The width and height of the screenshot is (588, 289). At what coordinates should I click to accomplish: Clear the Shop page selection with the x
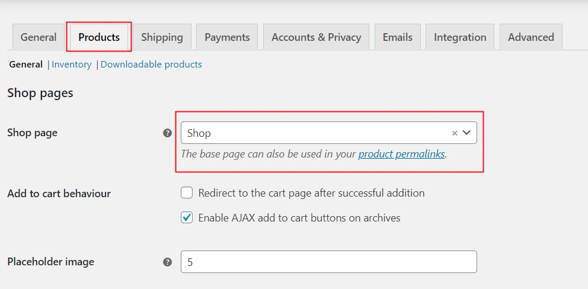(x=455, y=133)
